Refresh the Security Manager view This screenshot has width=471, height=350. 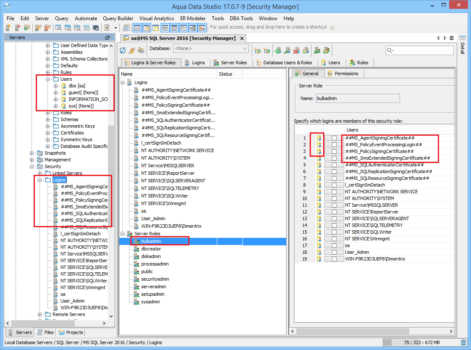(123, 50)
